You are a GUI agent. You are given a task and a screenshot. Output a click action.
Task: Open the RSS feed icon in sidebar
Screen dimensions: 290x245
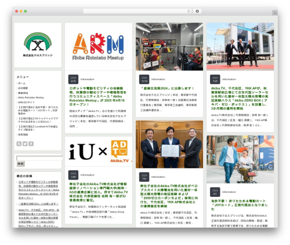pos(19,144)
